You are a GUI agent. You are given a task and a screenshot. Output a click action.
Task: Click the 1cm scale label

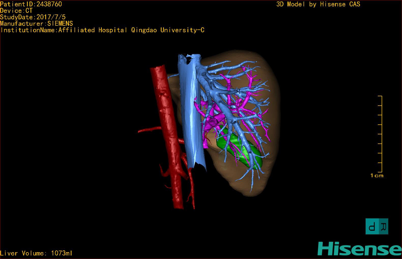coord(377,175)
